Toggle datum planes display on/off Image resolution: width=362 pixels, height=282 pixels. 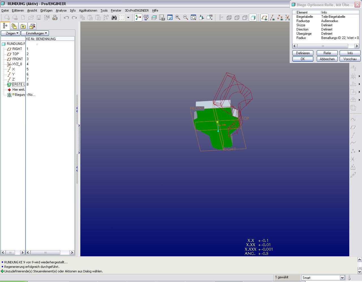(x=264, y=18)
